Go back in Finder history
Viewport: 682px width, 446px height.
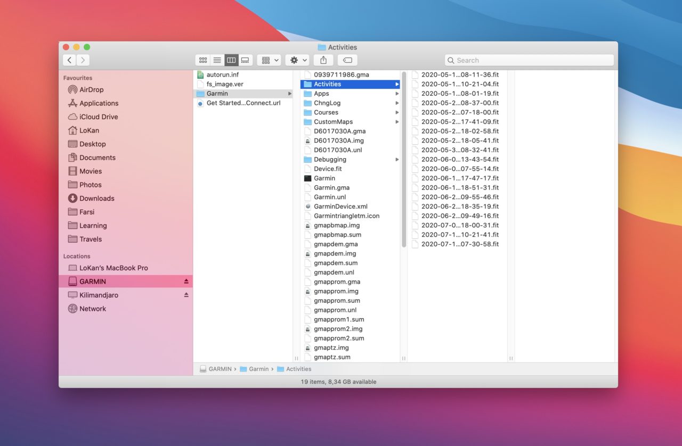click(69, 60)
